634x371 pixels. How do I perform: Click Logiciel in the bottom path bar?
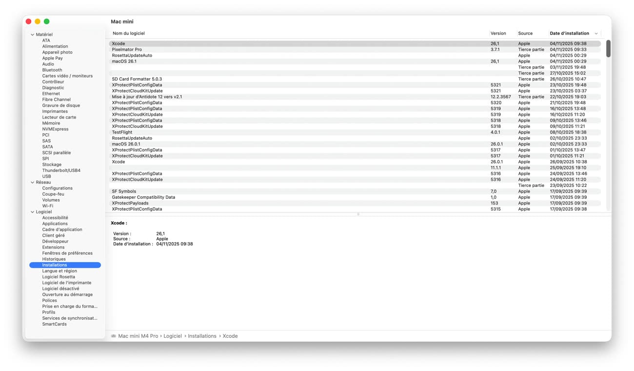pyautogui.click(x=172, y=336)
